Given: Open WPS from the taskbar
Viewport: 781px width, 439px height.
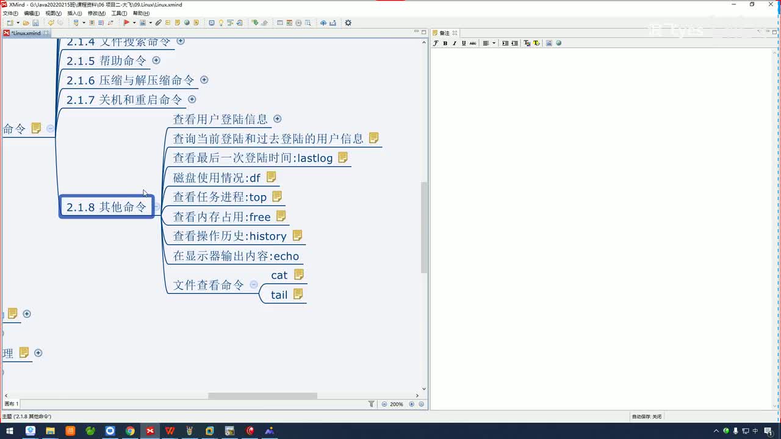Looking at the screenshot, I should pyautogui.click(x=170, y=430).
